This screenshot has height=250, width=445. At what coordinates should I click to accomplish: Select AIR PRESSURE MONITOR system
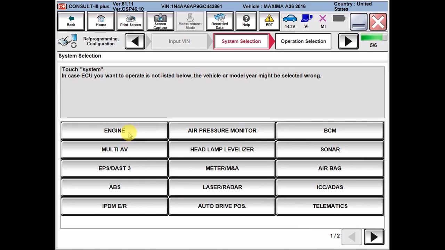pyautogui.click(x=222, y=131)
